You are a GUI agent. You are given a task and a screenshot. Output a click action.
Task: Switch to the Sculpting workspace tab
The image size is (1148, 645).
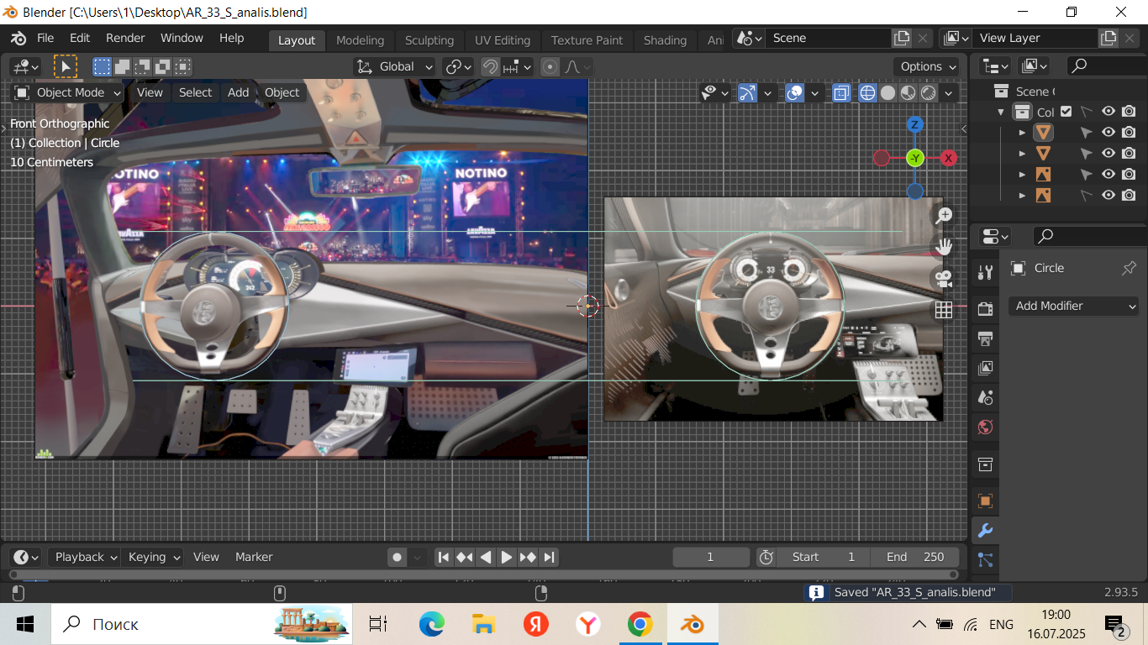(x=429, y=40)
